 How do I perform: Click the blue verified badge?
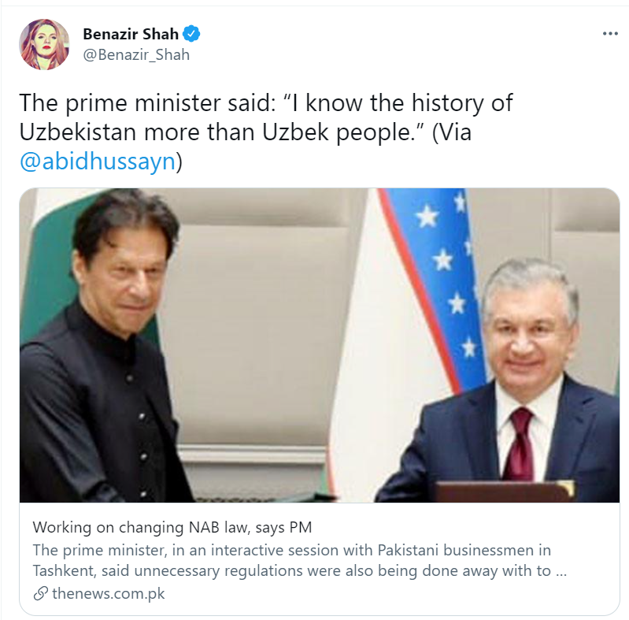pyautogui.click(x=192, y=35)
